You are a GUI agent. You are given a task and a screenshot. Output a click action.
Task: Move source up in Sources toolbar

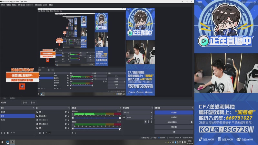point(46,133)
